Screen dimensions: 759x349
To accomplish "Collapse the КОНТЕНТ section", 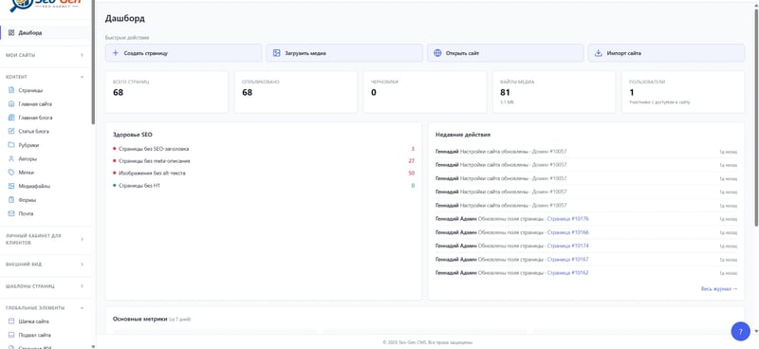I will [45, 77].
